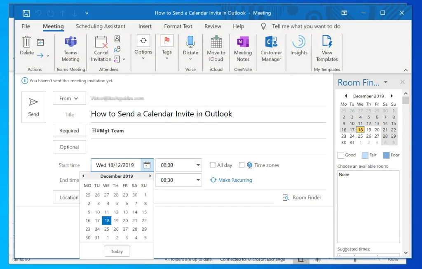Image resolution: width=422 pixels, height=269 pixels.
Task: Open the Customer Manager icon
Action: coord(271,42)
